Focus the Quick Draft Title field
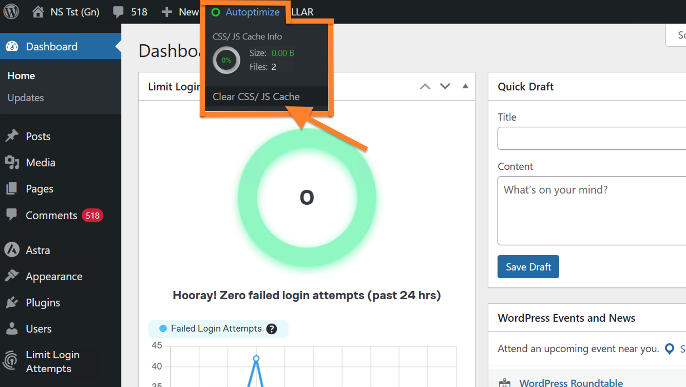Viewport: 686px width, 387px height. [592, 138]
